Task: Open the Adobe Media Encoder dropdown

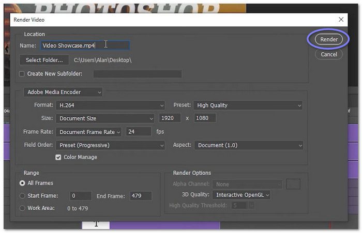Action: coord(63,92)
